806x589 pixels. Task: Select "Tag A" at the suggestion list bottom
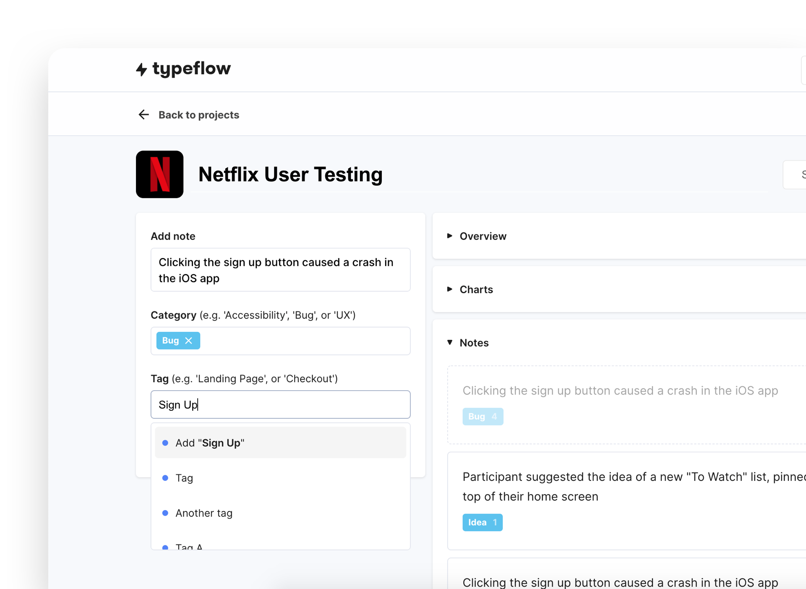[189, 545]
